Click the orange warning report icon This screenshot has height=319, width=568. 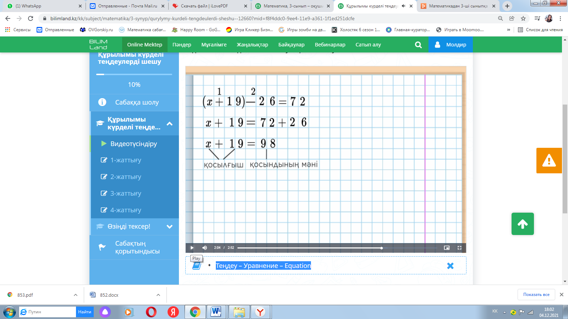pos(549,161)
